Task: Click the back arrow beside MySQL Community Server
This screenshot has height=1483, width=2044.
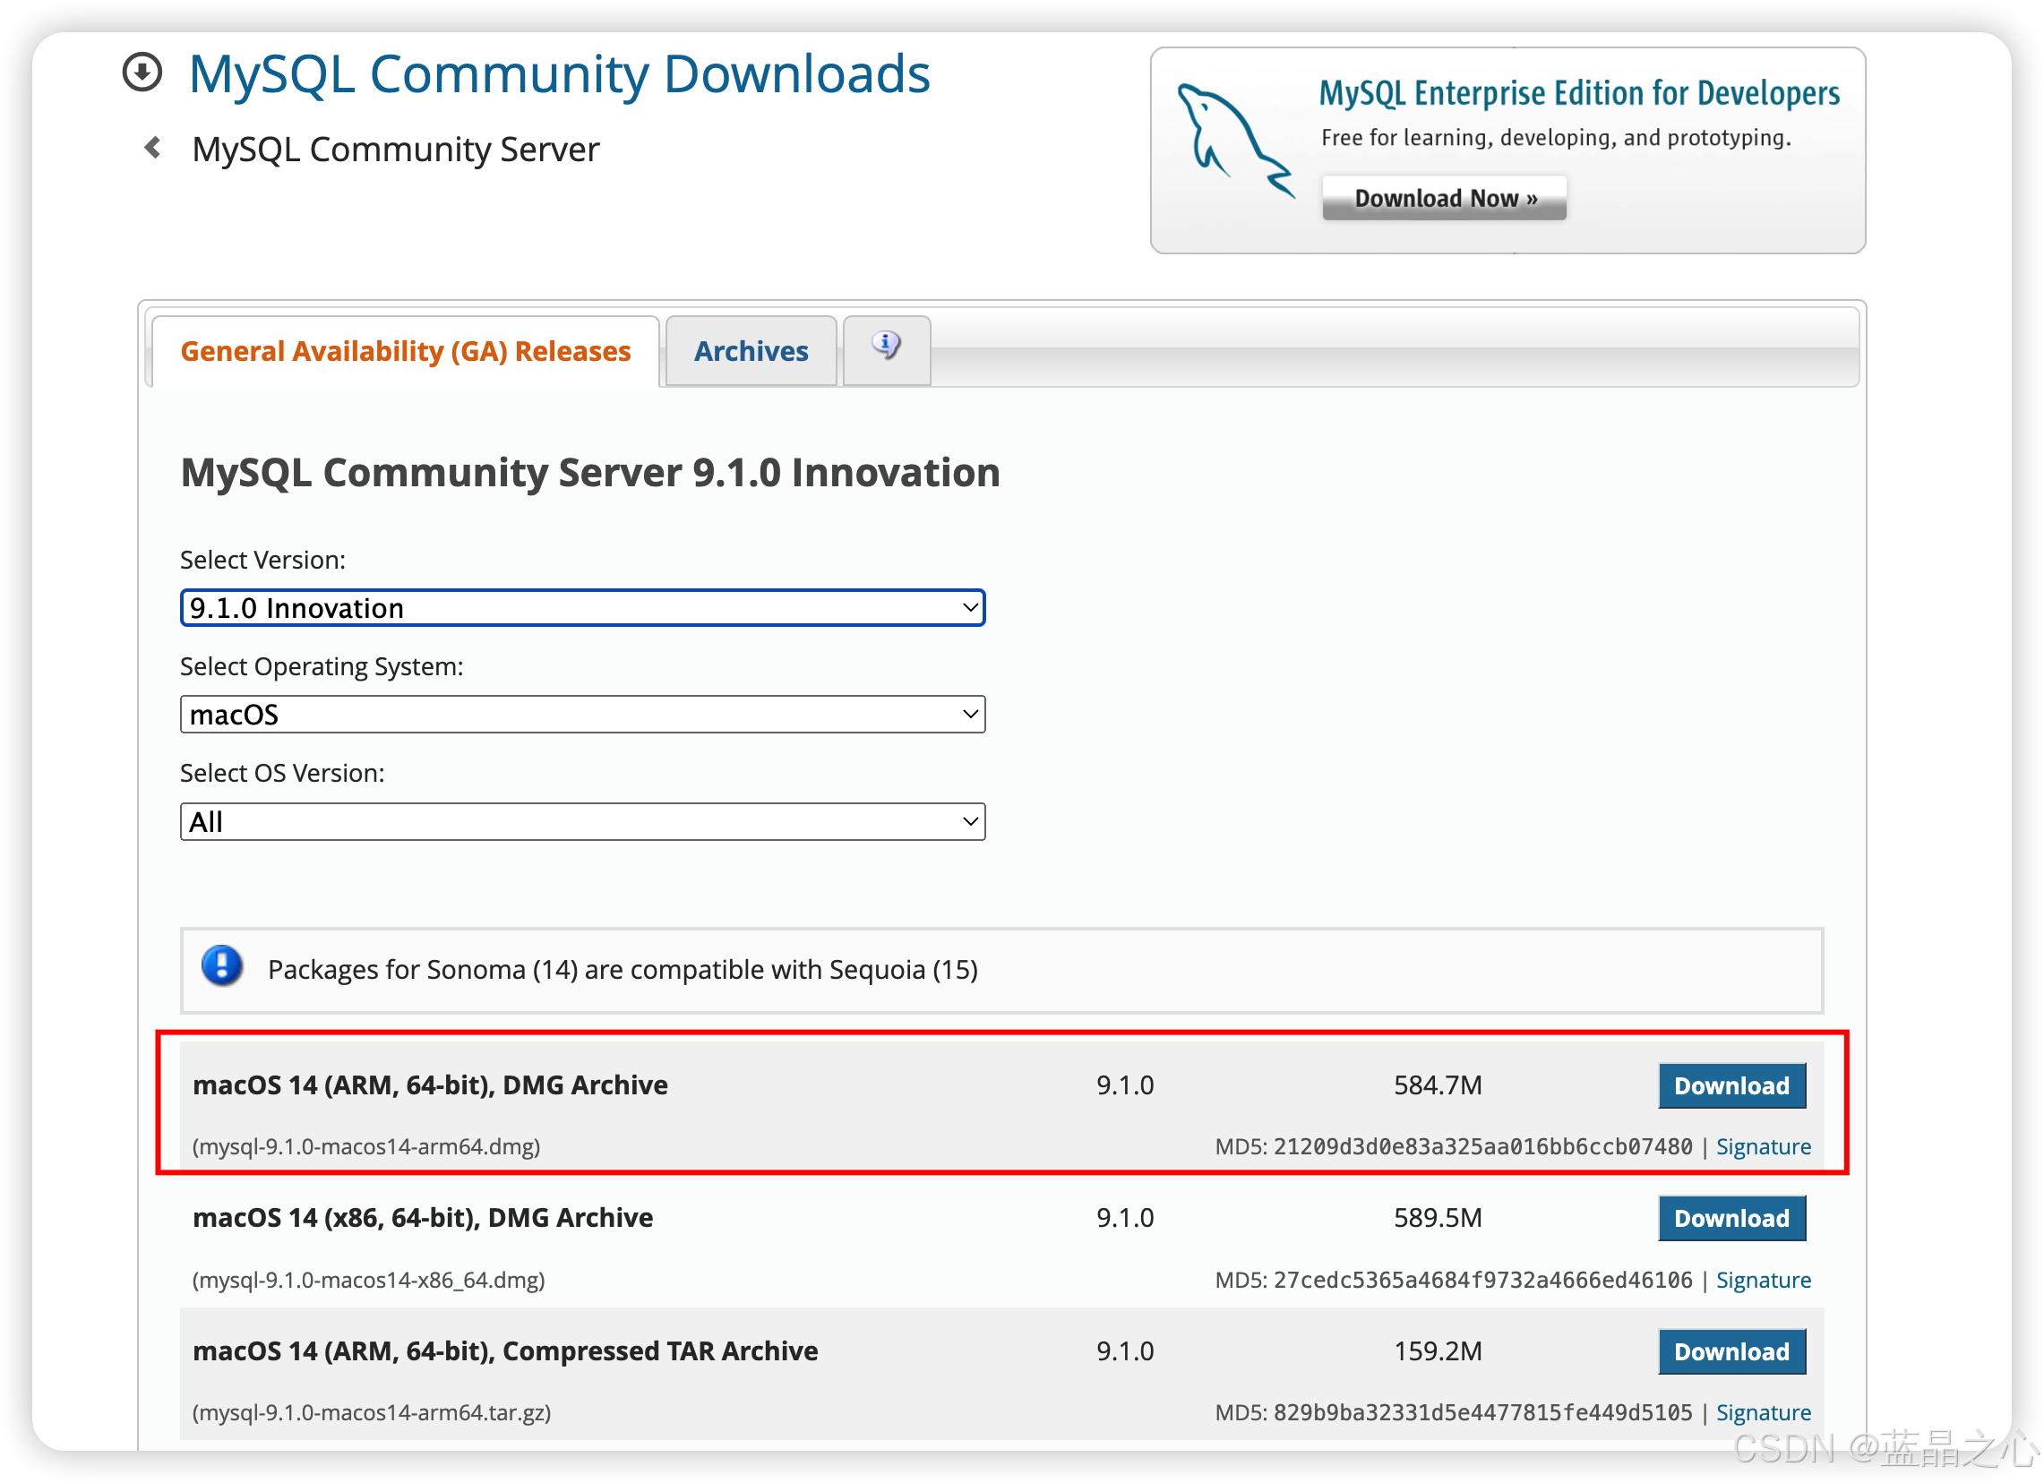Action: pos(153,147)
